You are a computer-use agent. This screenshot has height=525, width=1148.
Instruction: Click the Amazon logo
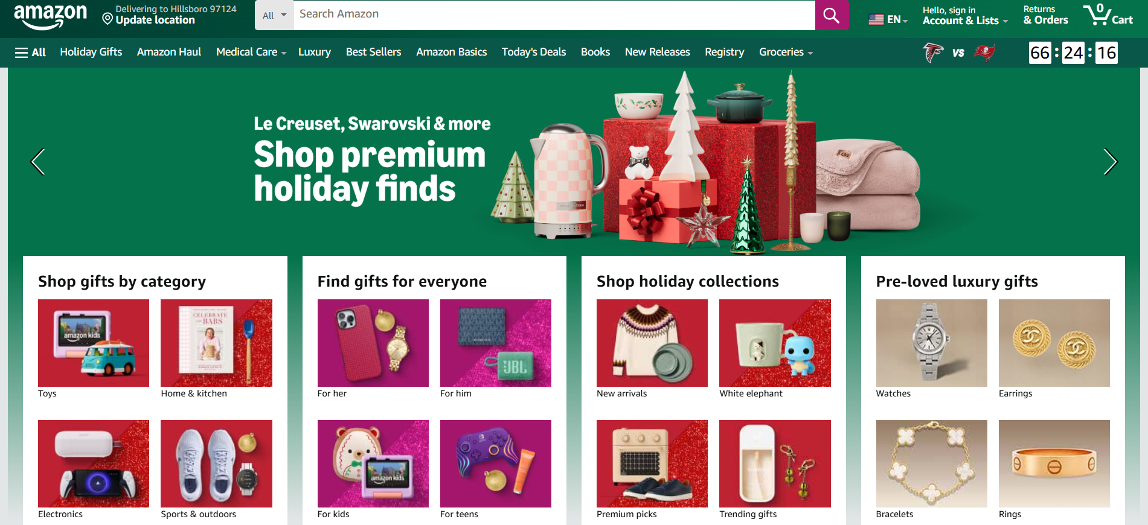click(50, 16)
